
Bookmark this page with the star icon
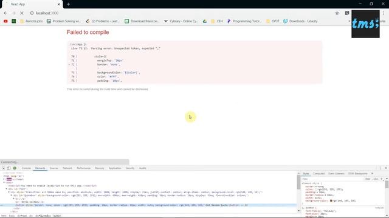[337, 13]
